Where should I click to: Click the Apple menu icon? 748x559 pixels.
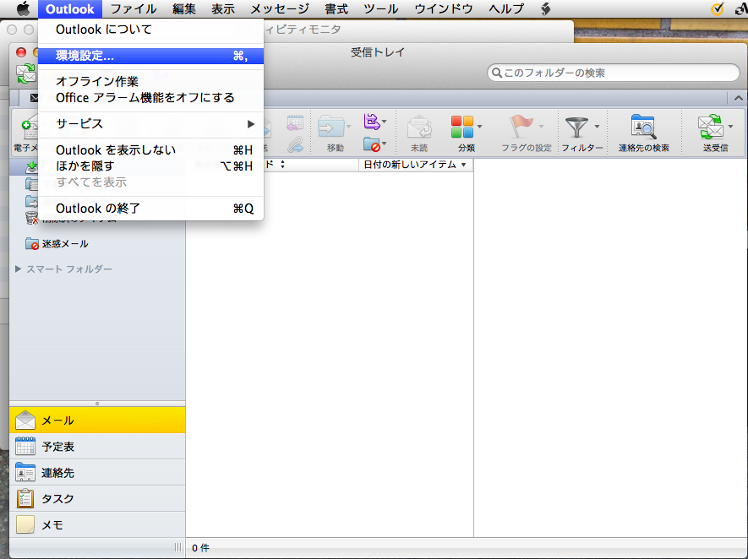tap(23, 9)
